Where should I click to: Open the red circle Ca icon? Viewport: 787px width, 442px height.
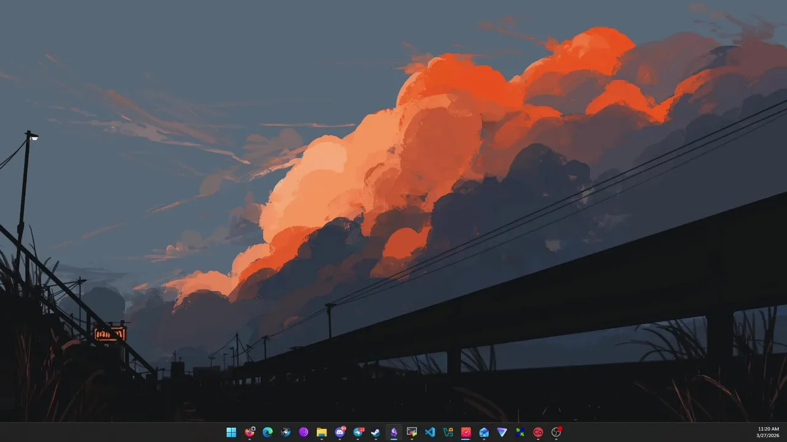pos(538,432)
